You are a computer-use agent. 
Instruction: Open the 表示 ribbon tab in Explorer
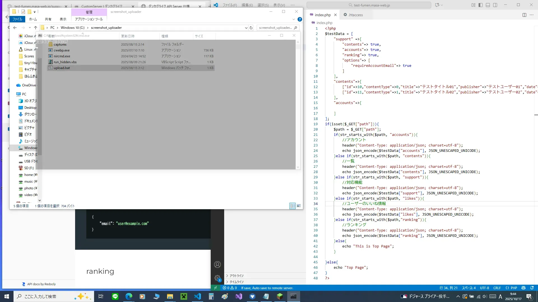tap(63, 19)
